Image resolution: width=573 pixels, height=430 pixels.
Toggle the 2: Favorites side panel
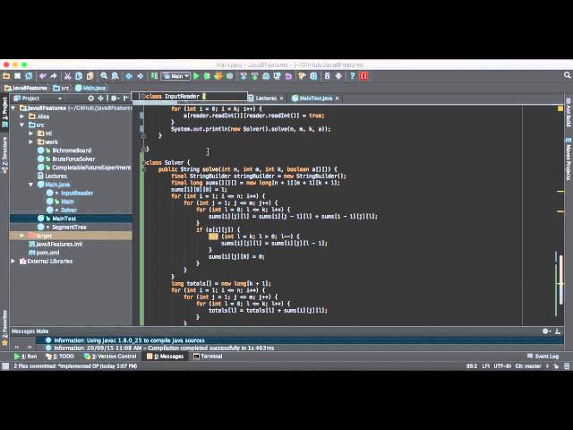coord(4,328)
